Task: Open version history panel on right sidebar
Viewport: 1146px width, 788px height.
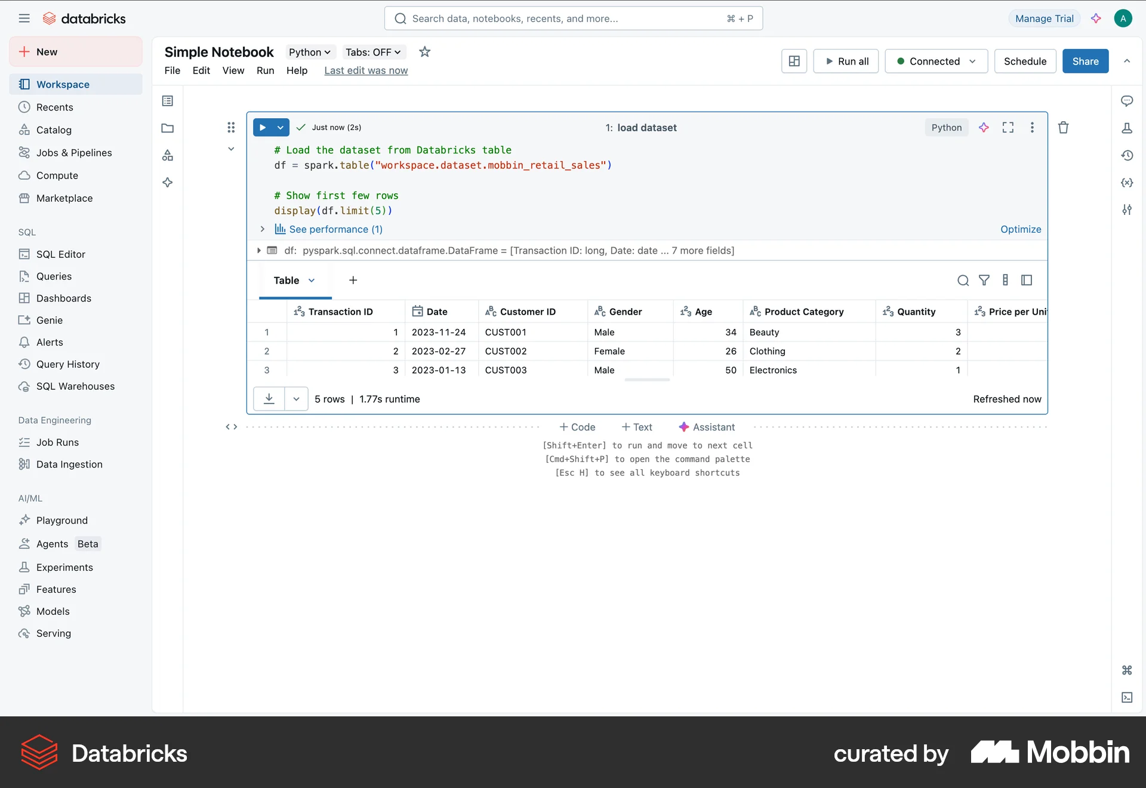Action: [x=1127, y=155]
